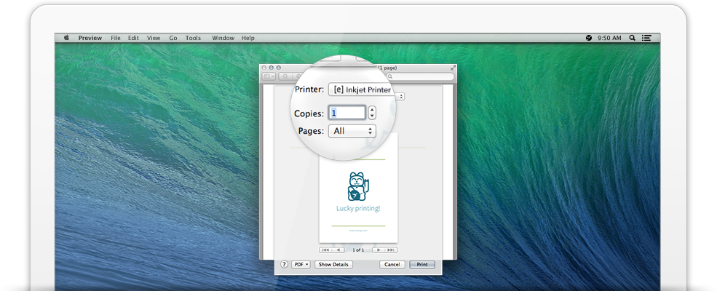717x291 pixels.
Task: Go to previous page in print preview
Action: tap(338, 250)
